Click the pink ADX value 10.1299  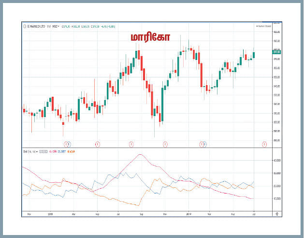[x=53, y=151]
